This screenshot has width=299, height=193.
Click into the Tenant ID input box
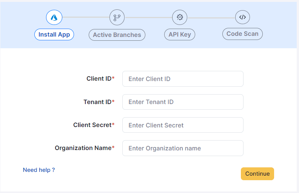pos(183,102)
